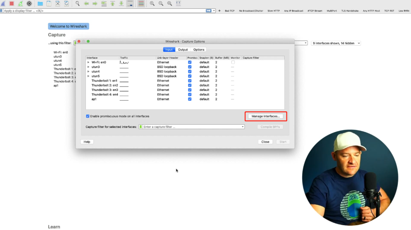The width and height of the screenshot is (411, 230).
Task: Click the Enter a capture filter field
Action: (x=192, y=127)
